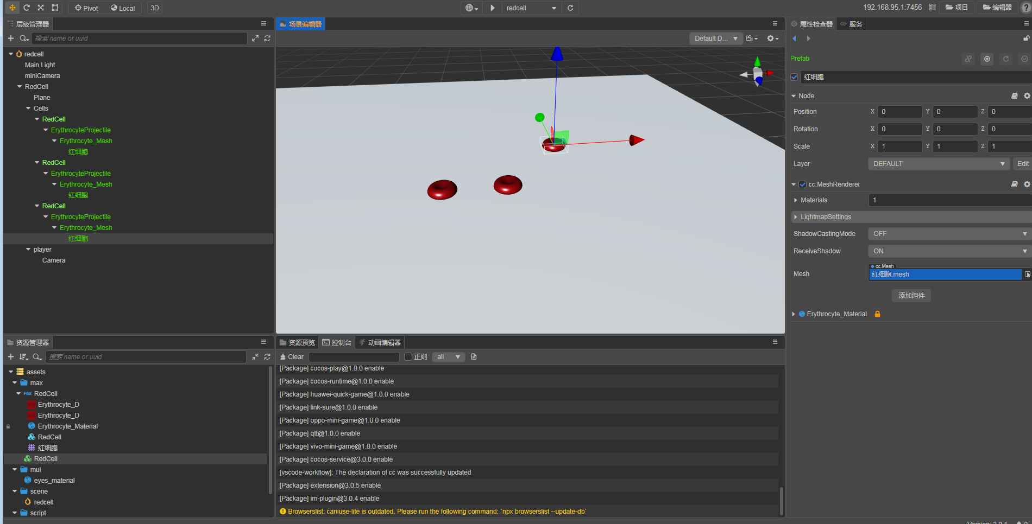The image size is (1032, 524).
Task: Lock the inspector panel
Action: click(1026, 39)
